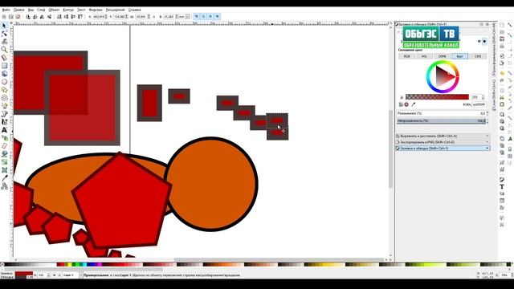Image resolution: width=514 pixels, height=289 pixels.
Task: Select the Pen Bezier tool
Action: (4, 114)
